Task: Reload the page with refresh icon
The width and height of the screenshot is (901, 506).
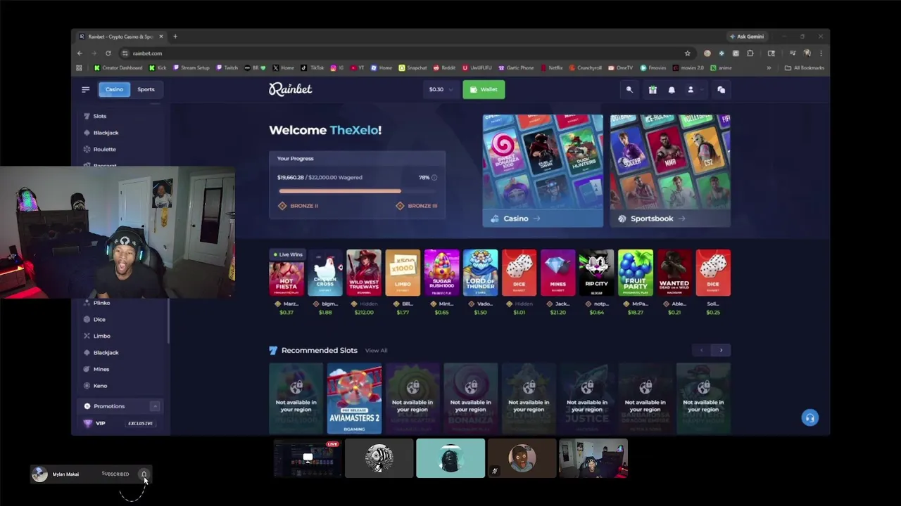Action: 108,53
